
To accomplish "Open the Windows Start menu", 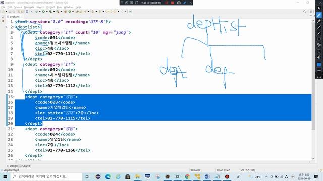I will (x=5, y=176).
